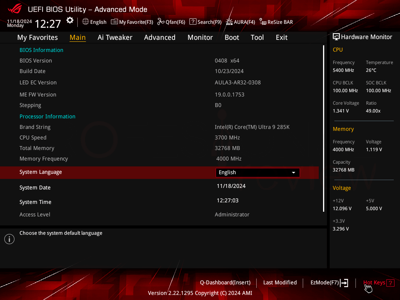
Task: Click the Hardware Monitor panel title
Action: [366, 37]
